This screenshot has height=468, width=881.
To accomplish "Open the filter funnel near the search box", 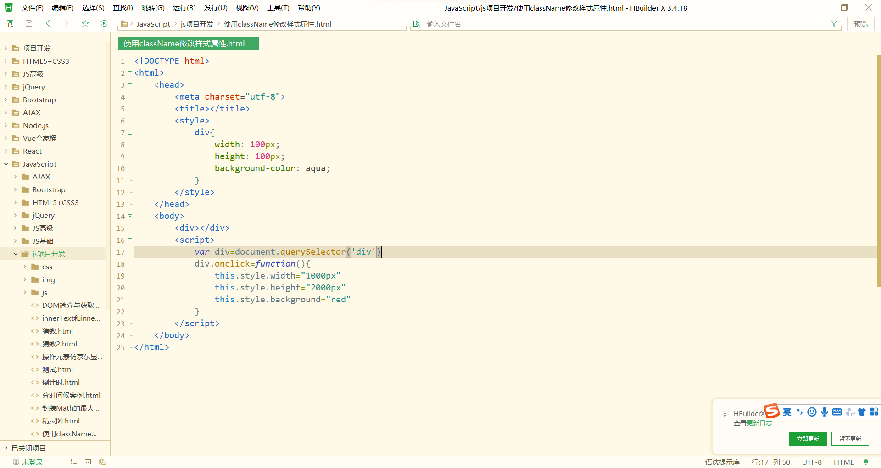I will click(x=834, y=23).
